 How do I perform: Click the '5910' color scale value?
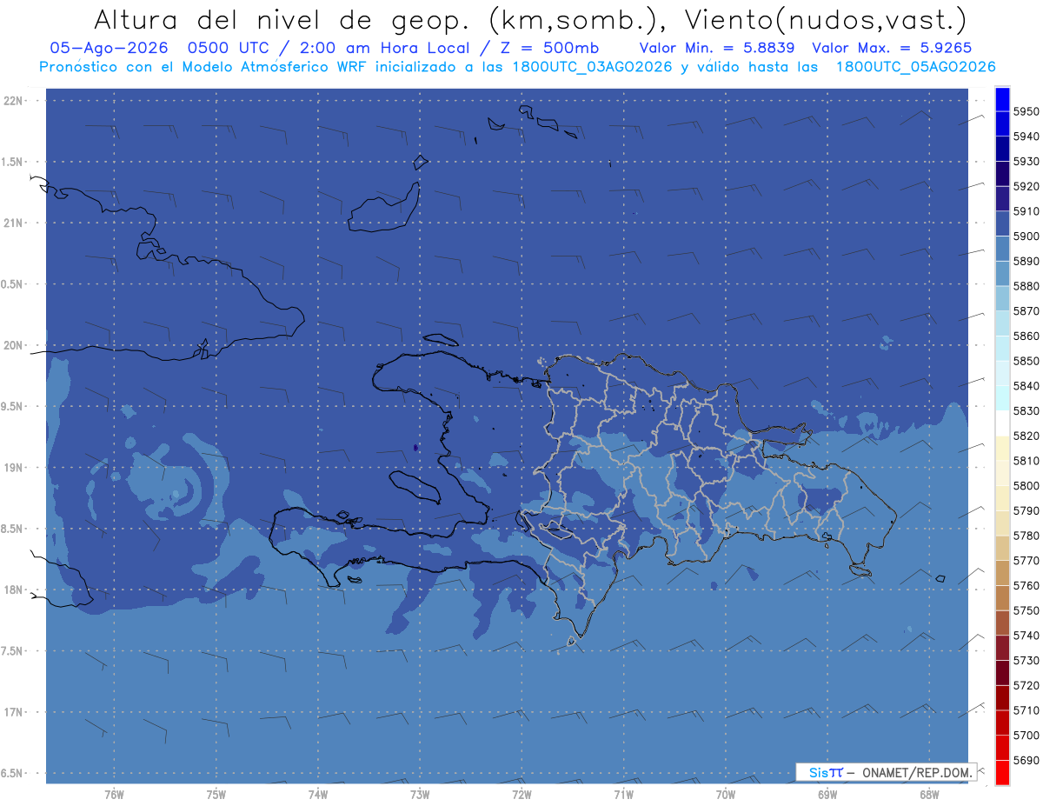point(1026,210)
